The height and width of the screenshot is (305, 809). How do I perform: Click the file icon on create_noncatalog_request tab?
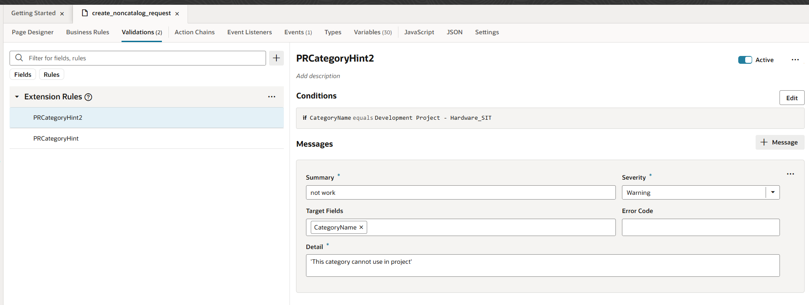[85, 13]
